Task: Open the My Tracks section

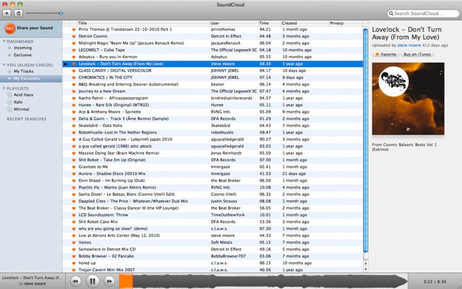Action: pos(24,72)
